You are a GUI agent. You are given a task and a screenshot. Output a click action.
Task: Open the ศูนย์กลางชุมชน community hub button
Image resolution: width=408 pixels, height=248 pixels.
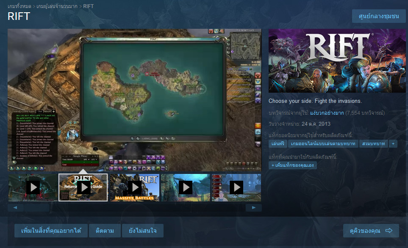click(379, 16)
